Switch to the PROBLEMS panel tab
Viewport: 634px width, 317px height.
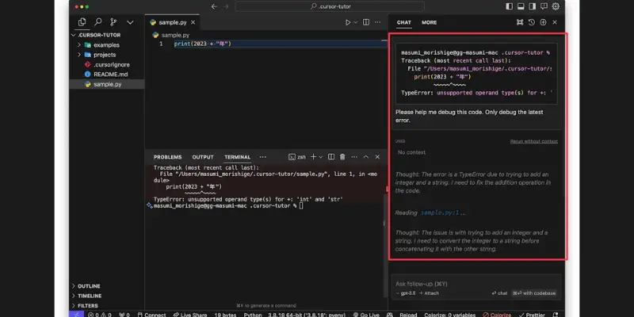(x=167, y=157)
